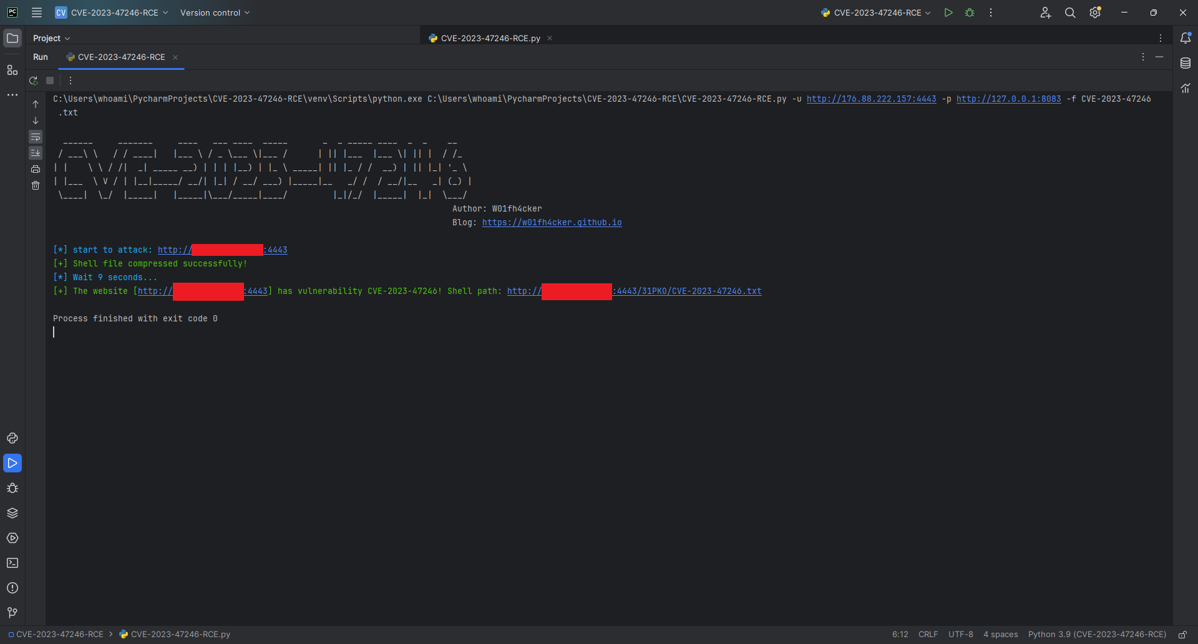Image resolution: width=1198 pixels, height=644 pixels.
Task: Open the Debug tool window
Action: [12, 488]
